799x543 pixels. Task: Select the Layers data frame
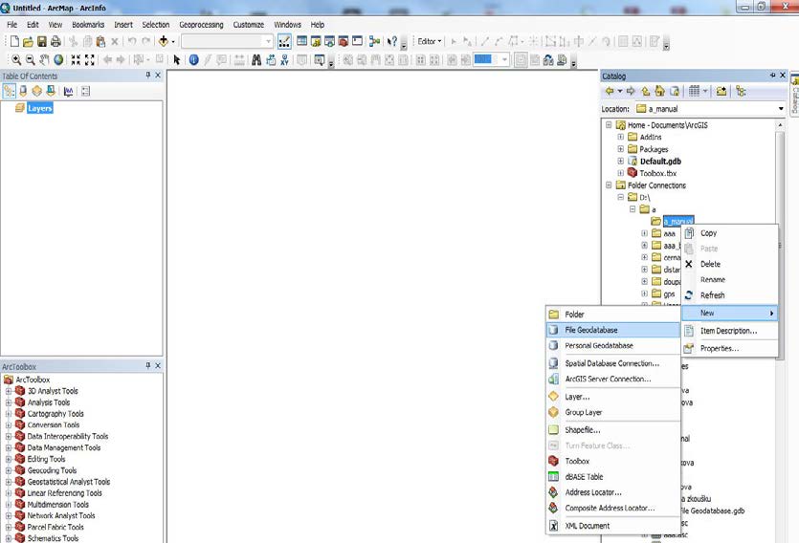tap(40, 108)
